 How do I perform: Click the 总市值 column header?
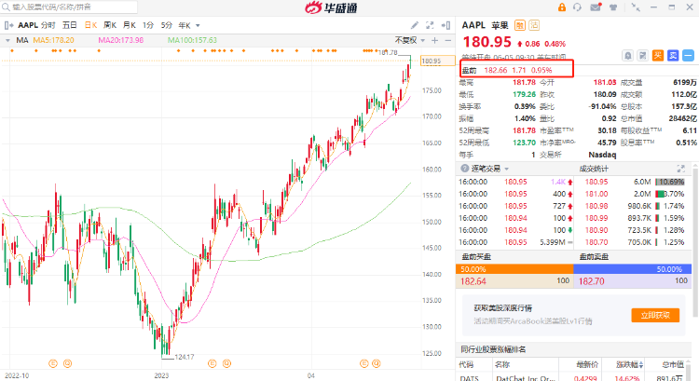point(672,364)
